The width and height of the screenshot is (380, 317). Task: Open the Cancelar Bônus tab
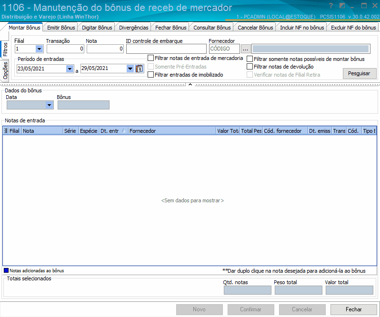tap(255, 28)
